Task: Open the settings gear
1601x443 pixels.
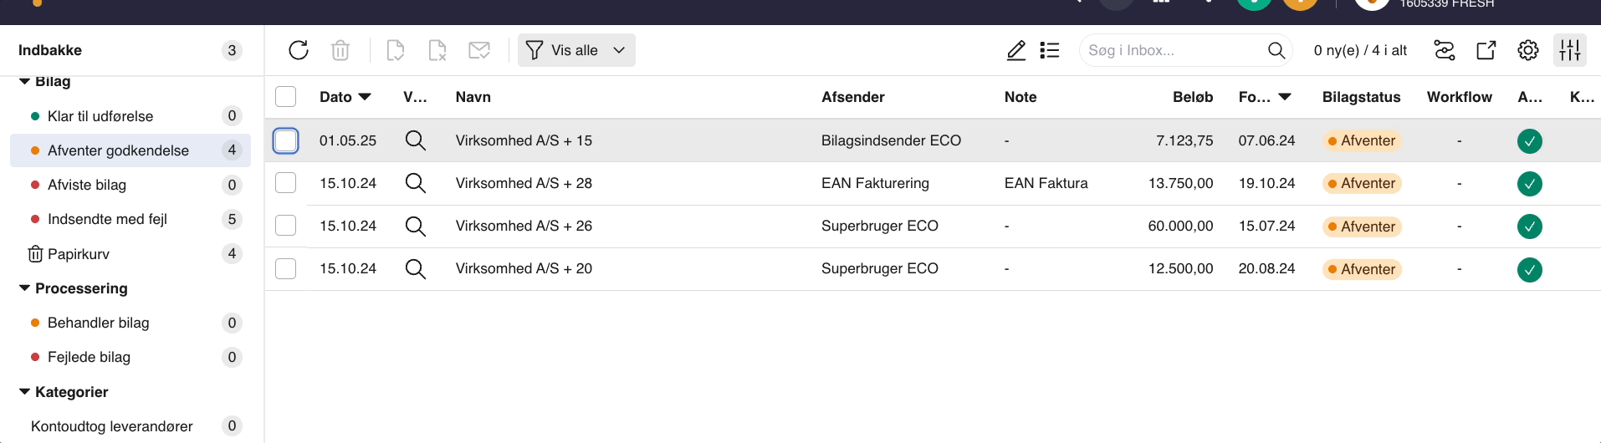Action: click(1528, 50)
